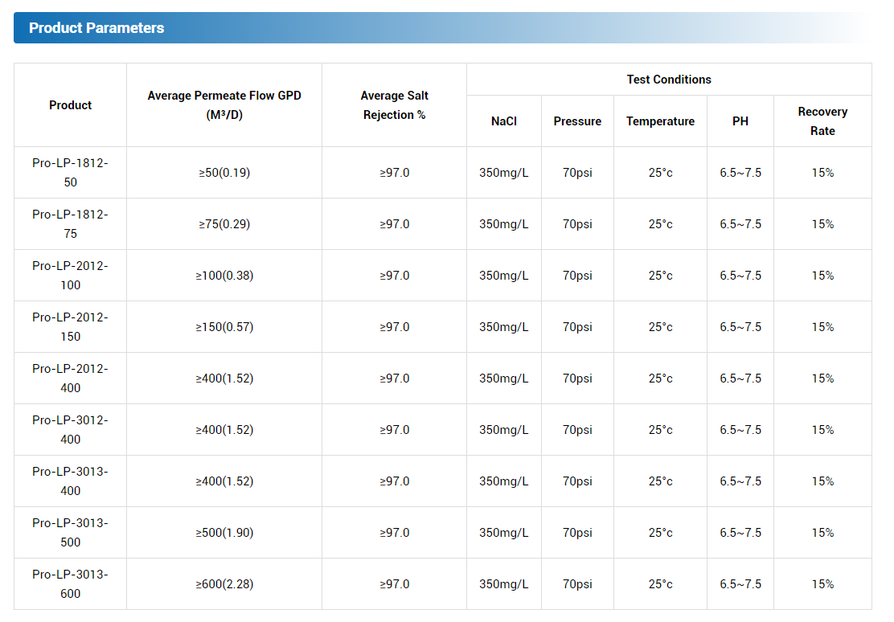Select 15% in the Pro-LP-3012-400 row

(822, 429)
